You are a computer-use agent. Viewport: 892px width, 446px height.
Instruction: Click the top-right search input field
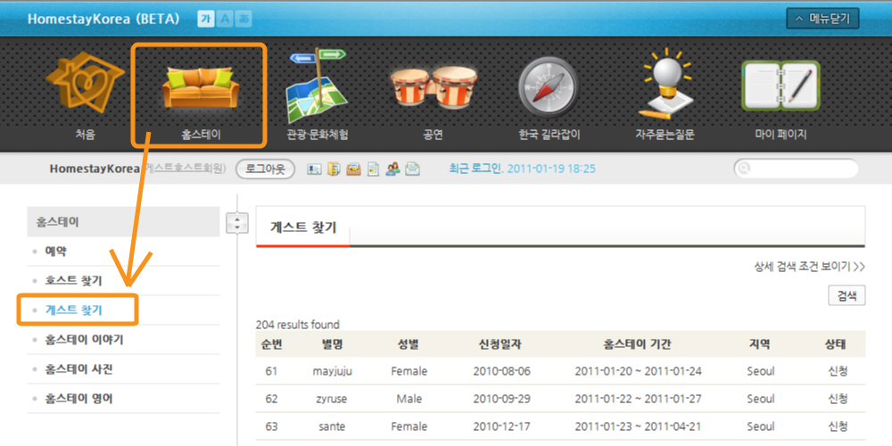[x=796, y=169]
